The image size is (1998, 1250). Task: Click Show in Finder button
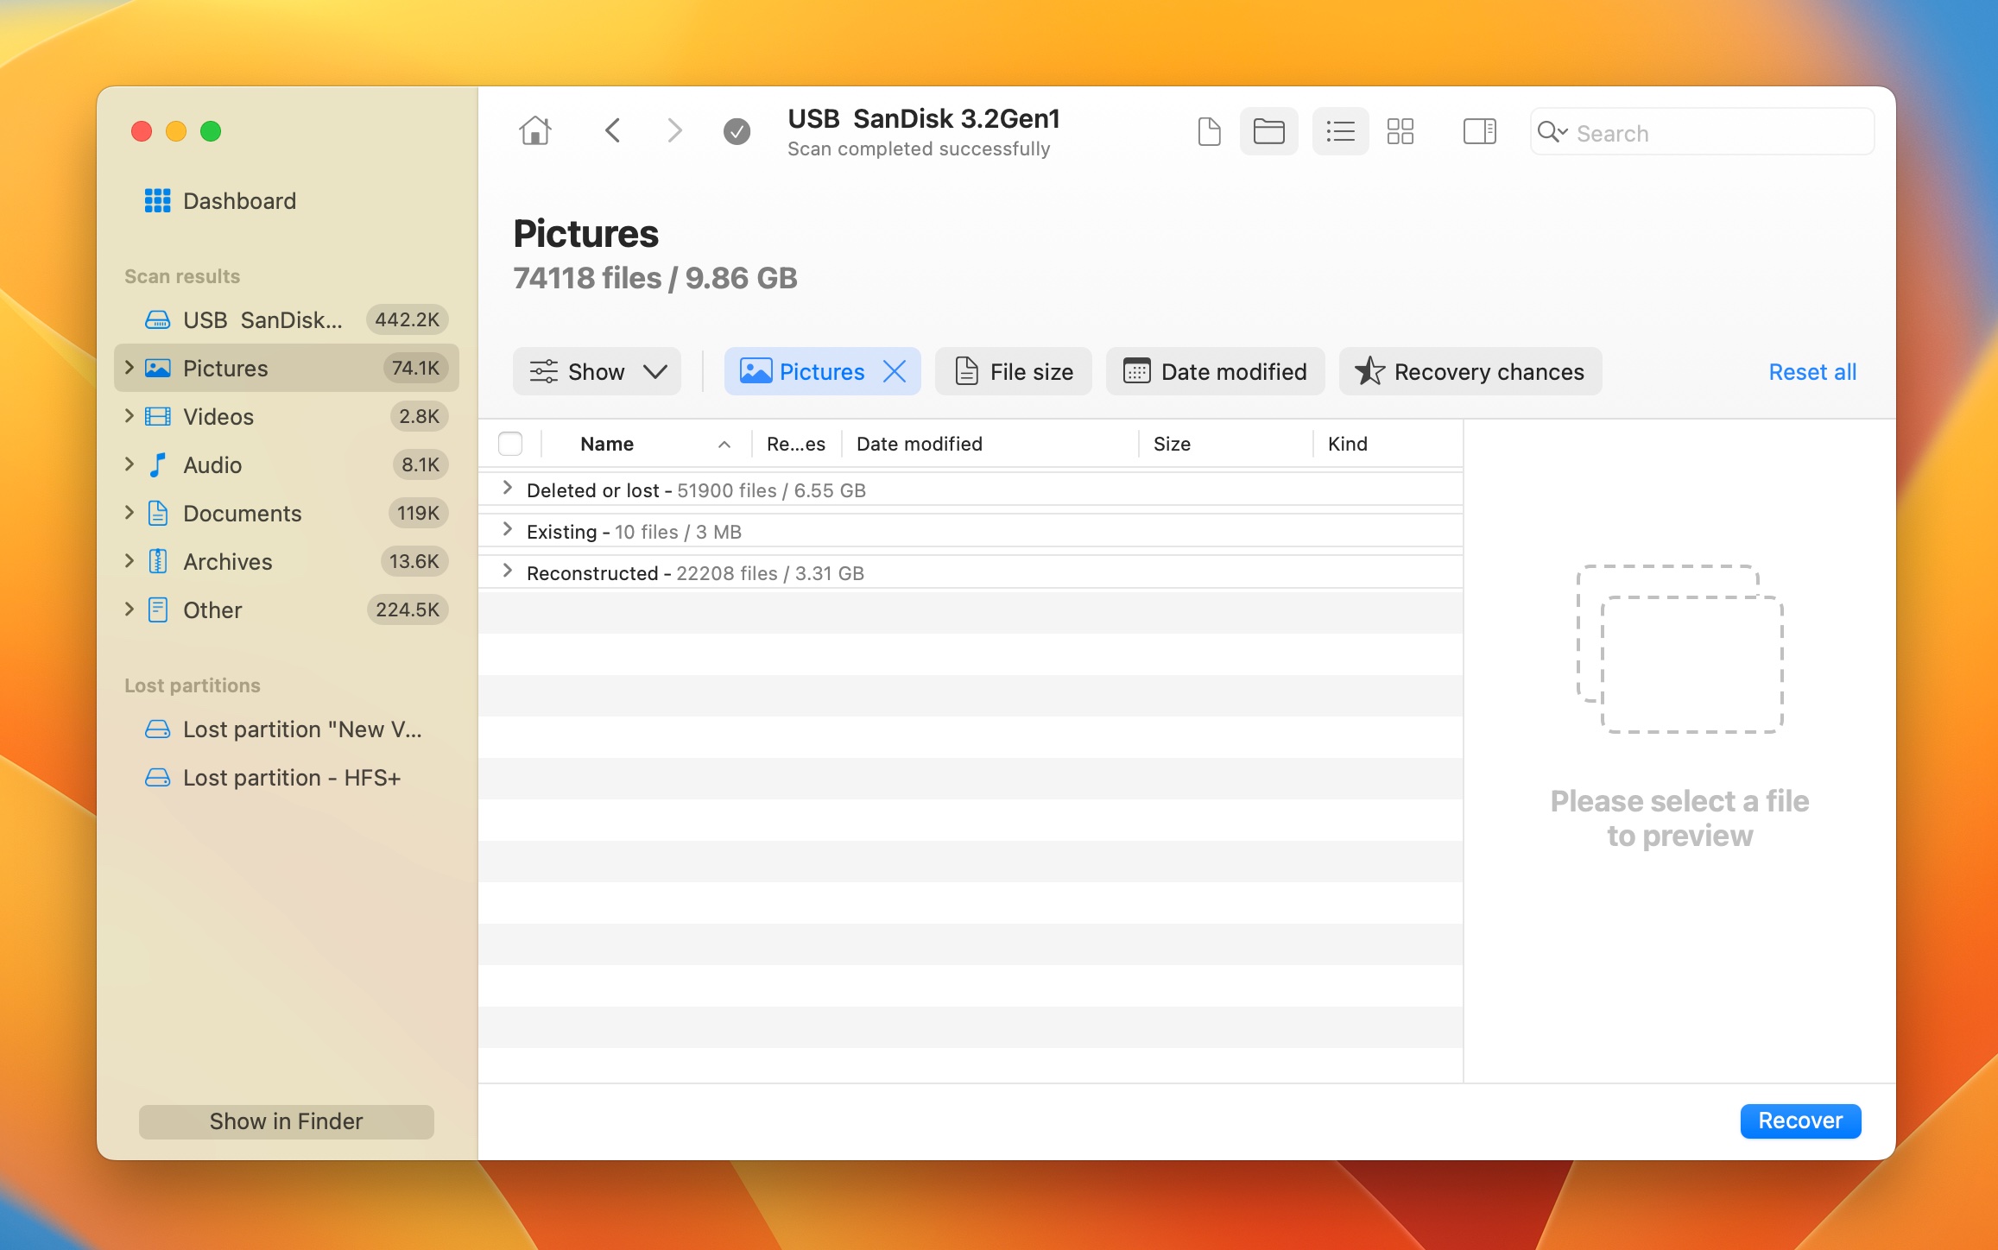click(287, 1121)
